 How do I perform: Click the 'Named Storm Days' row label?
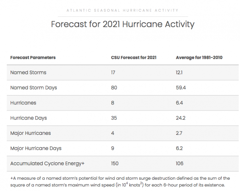pyautogui.click(x=34, y=88)
